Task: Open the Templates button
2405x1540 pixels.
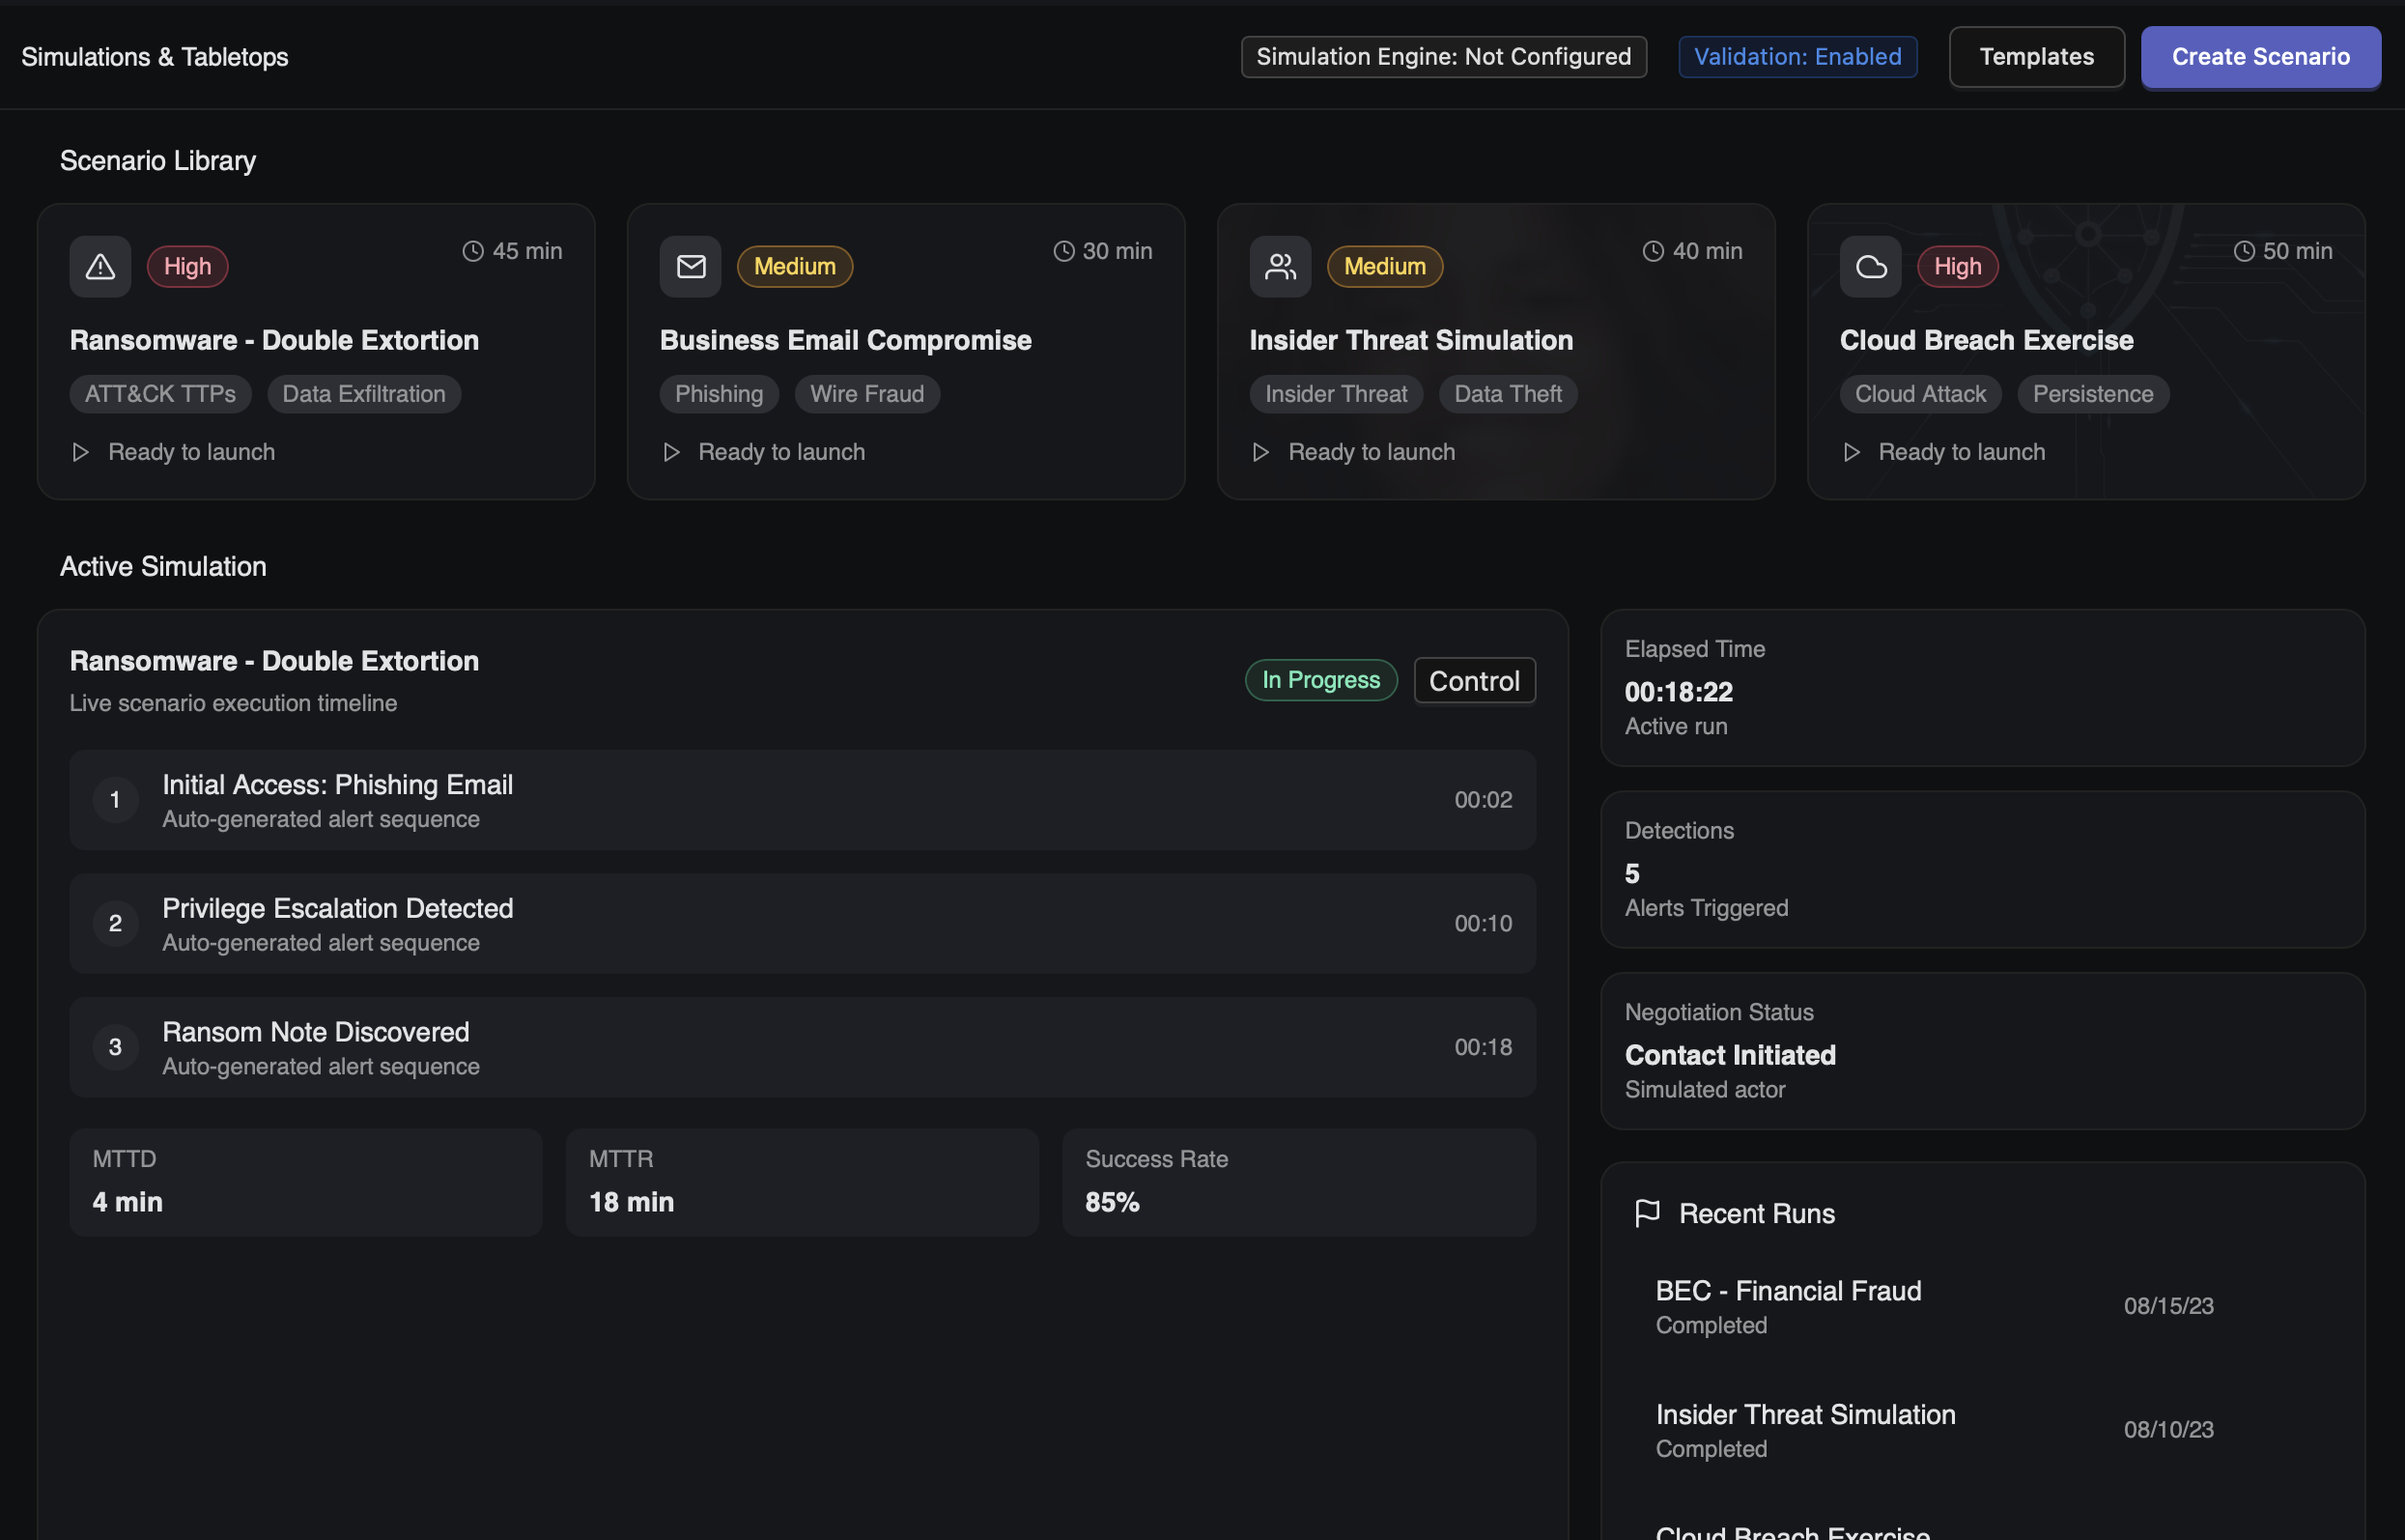Action: point(2035,57)
